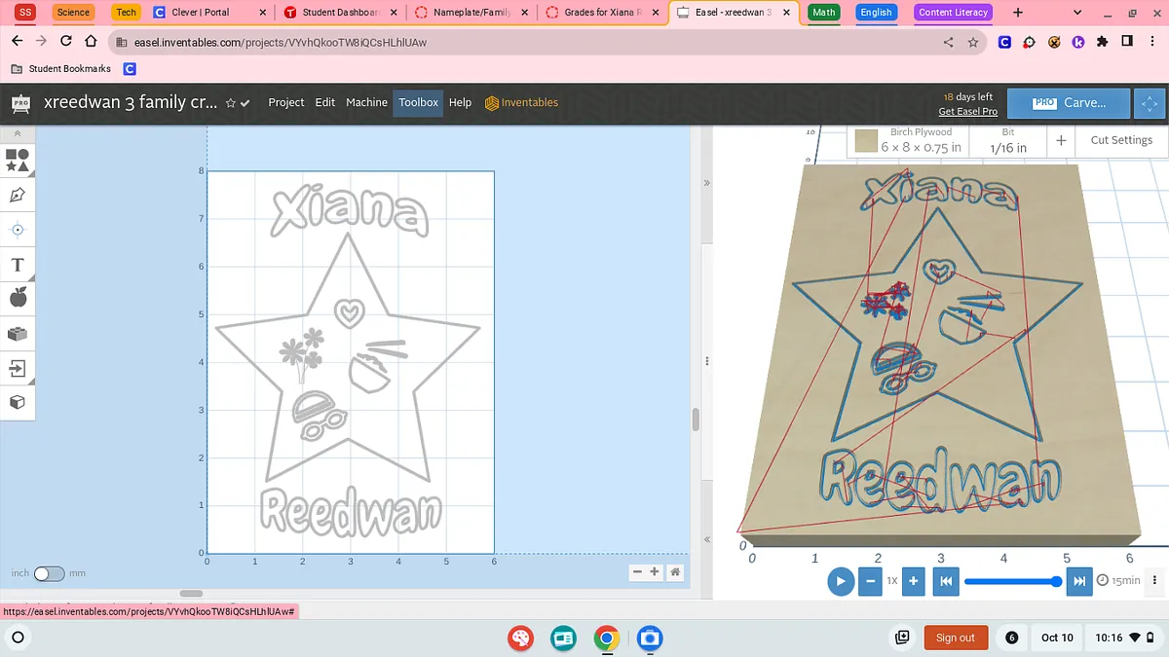This screenshot has width=1169, height=657.
Task: Decrease simulation playback speed
Action: tap(870, 581)
